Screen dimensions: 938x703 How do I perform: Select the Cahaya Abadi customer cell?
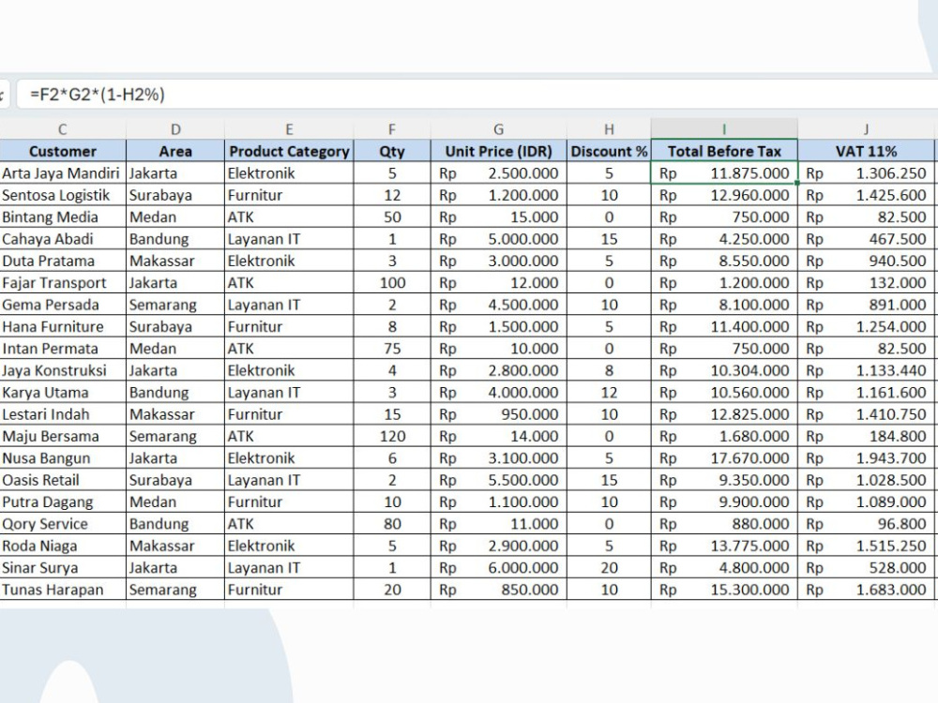pos(63,239)
